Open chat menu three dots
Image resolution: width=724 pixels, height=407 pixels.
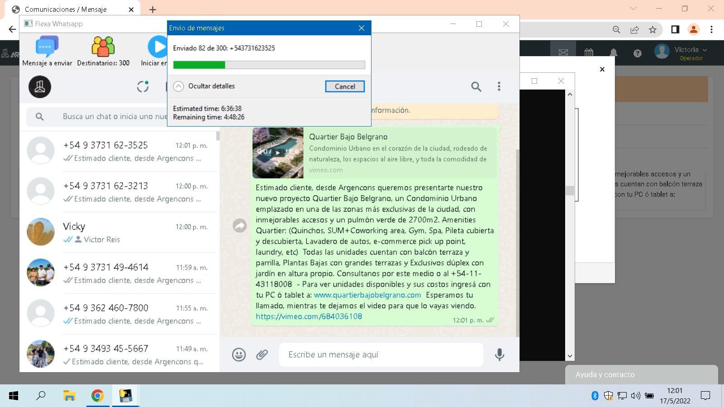click(499, 86)
